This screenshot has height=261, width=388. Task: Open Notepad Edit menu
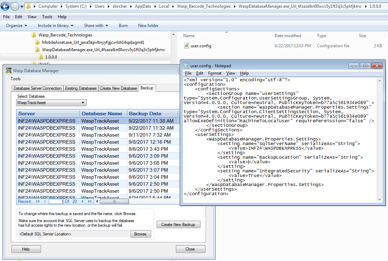click(x=200, y=73)
